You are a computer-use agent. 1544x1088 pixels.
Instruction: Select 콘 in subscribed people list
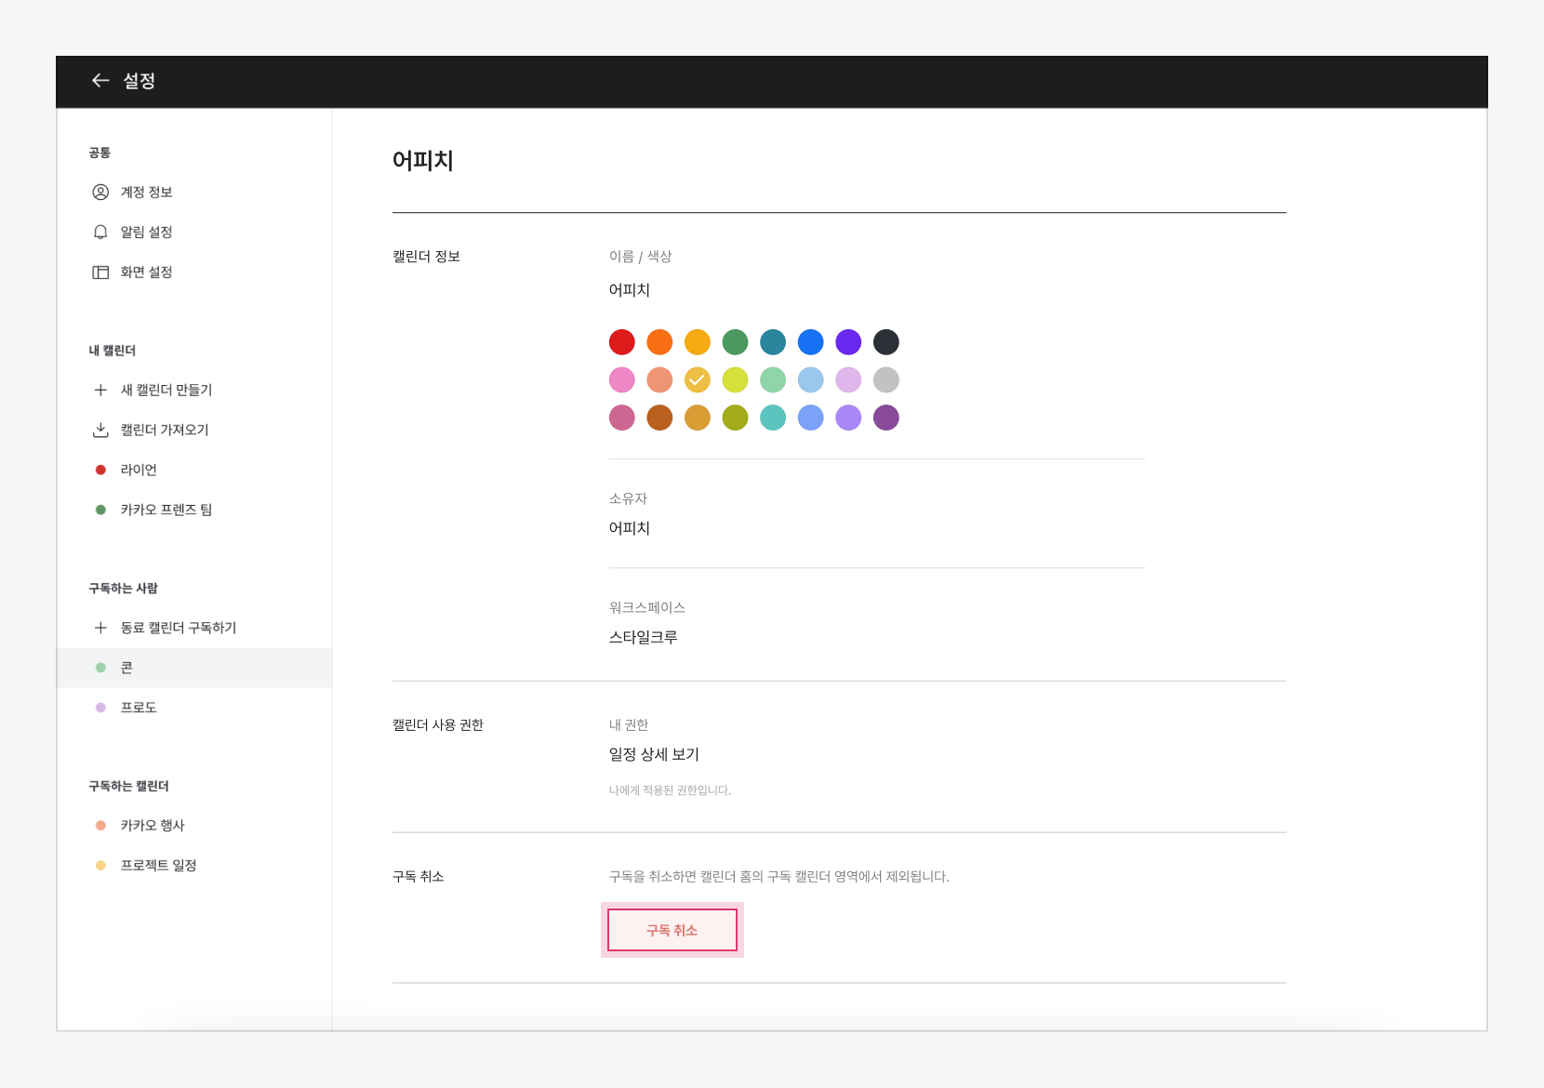point(126,669)
